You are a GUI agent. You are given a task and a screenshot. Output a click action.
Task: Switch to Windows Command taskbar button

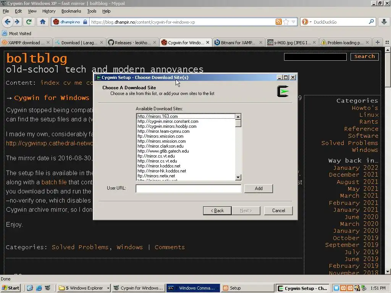point(193,288)
